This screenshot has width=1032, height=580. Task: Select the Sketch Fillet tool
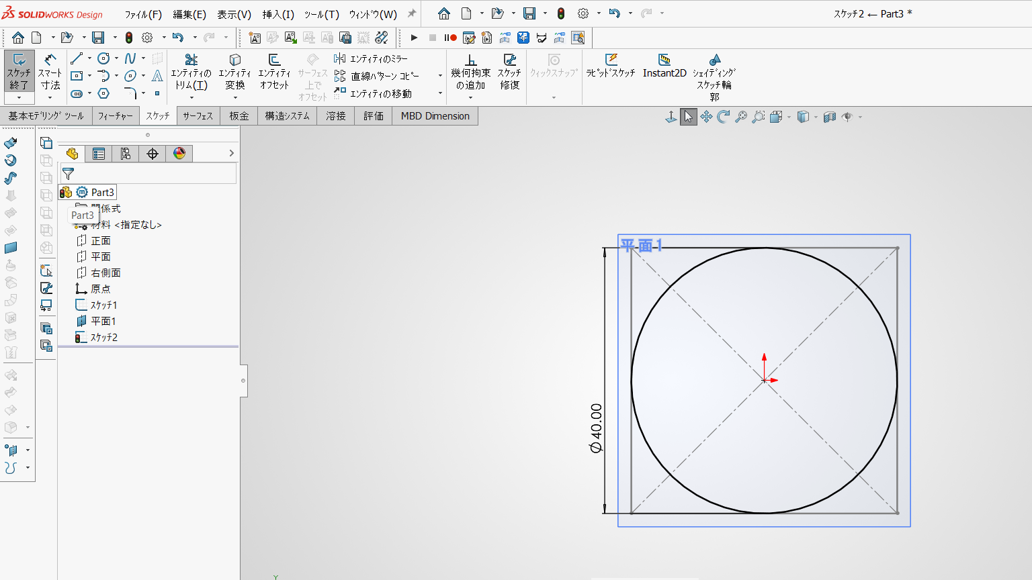click(x=130, y=93)
